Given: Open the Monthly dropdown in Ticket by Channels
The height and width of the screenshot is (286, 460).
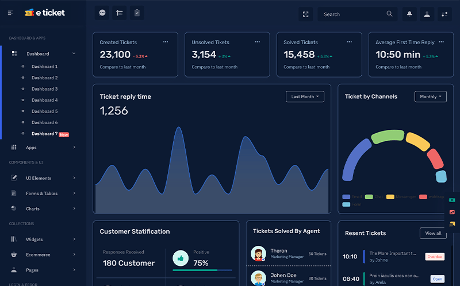Looking at the screenshot, I should coord(430,96).
